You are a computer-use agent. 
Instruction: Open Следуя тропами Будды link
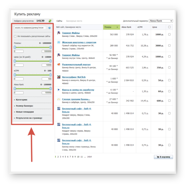click(x=76, y=99)
